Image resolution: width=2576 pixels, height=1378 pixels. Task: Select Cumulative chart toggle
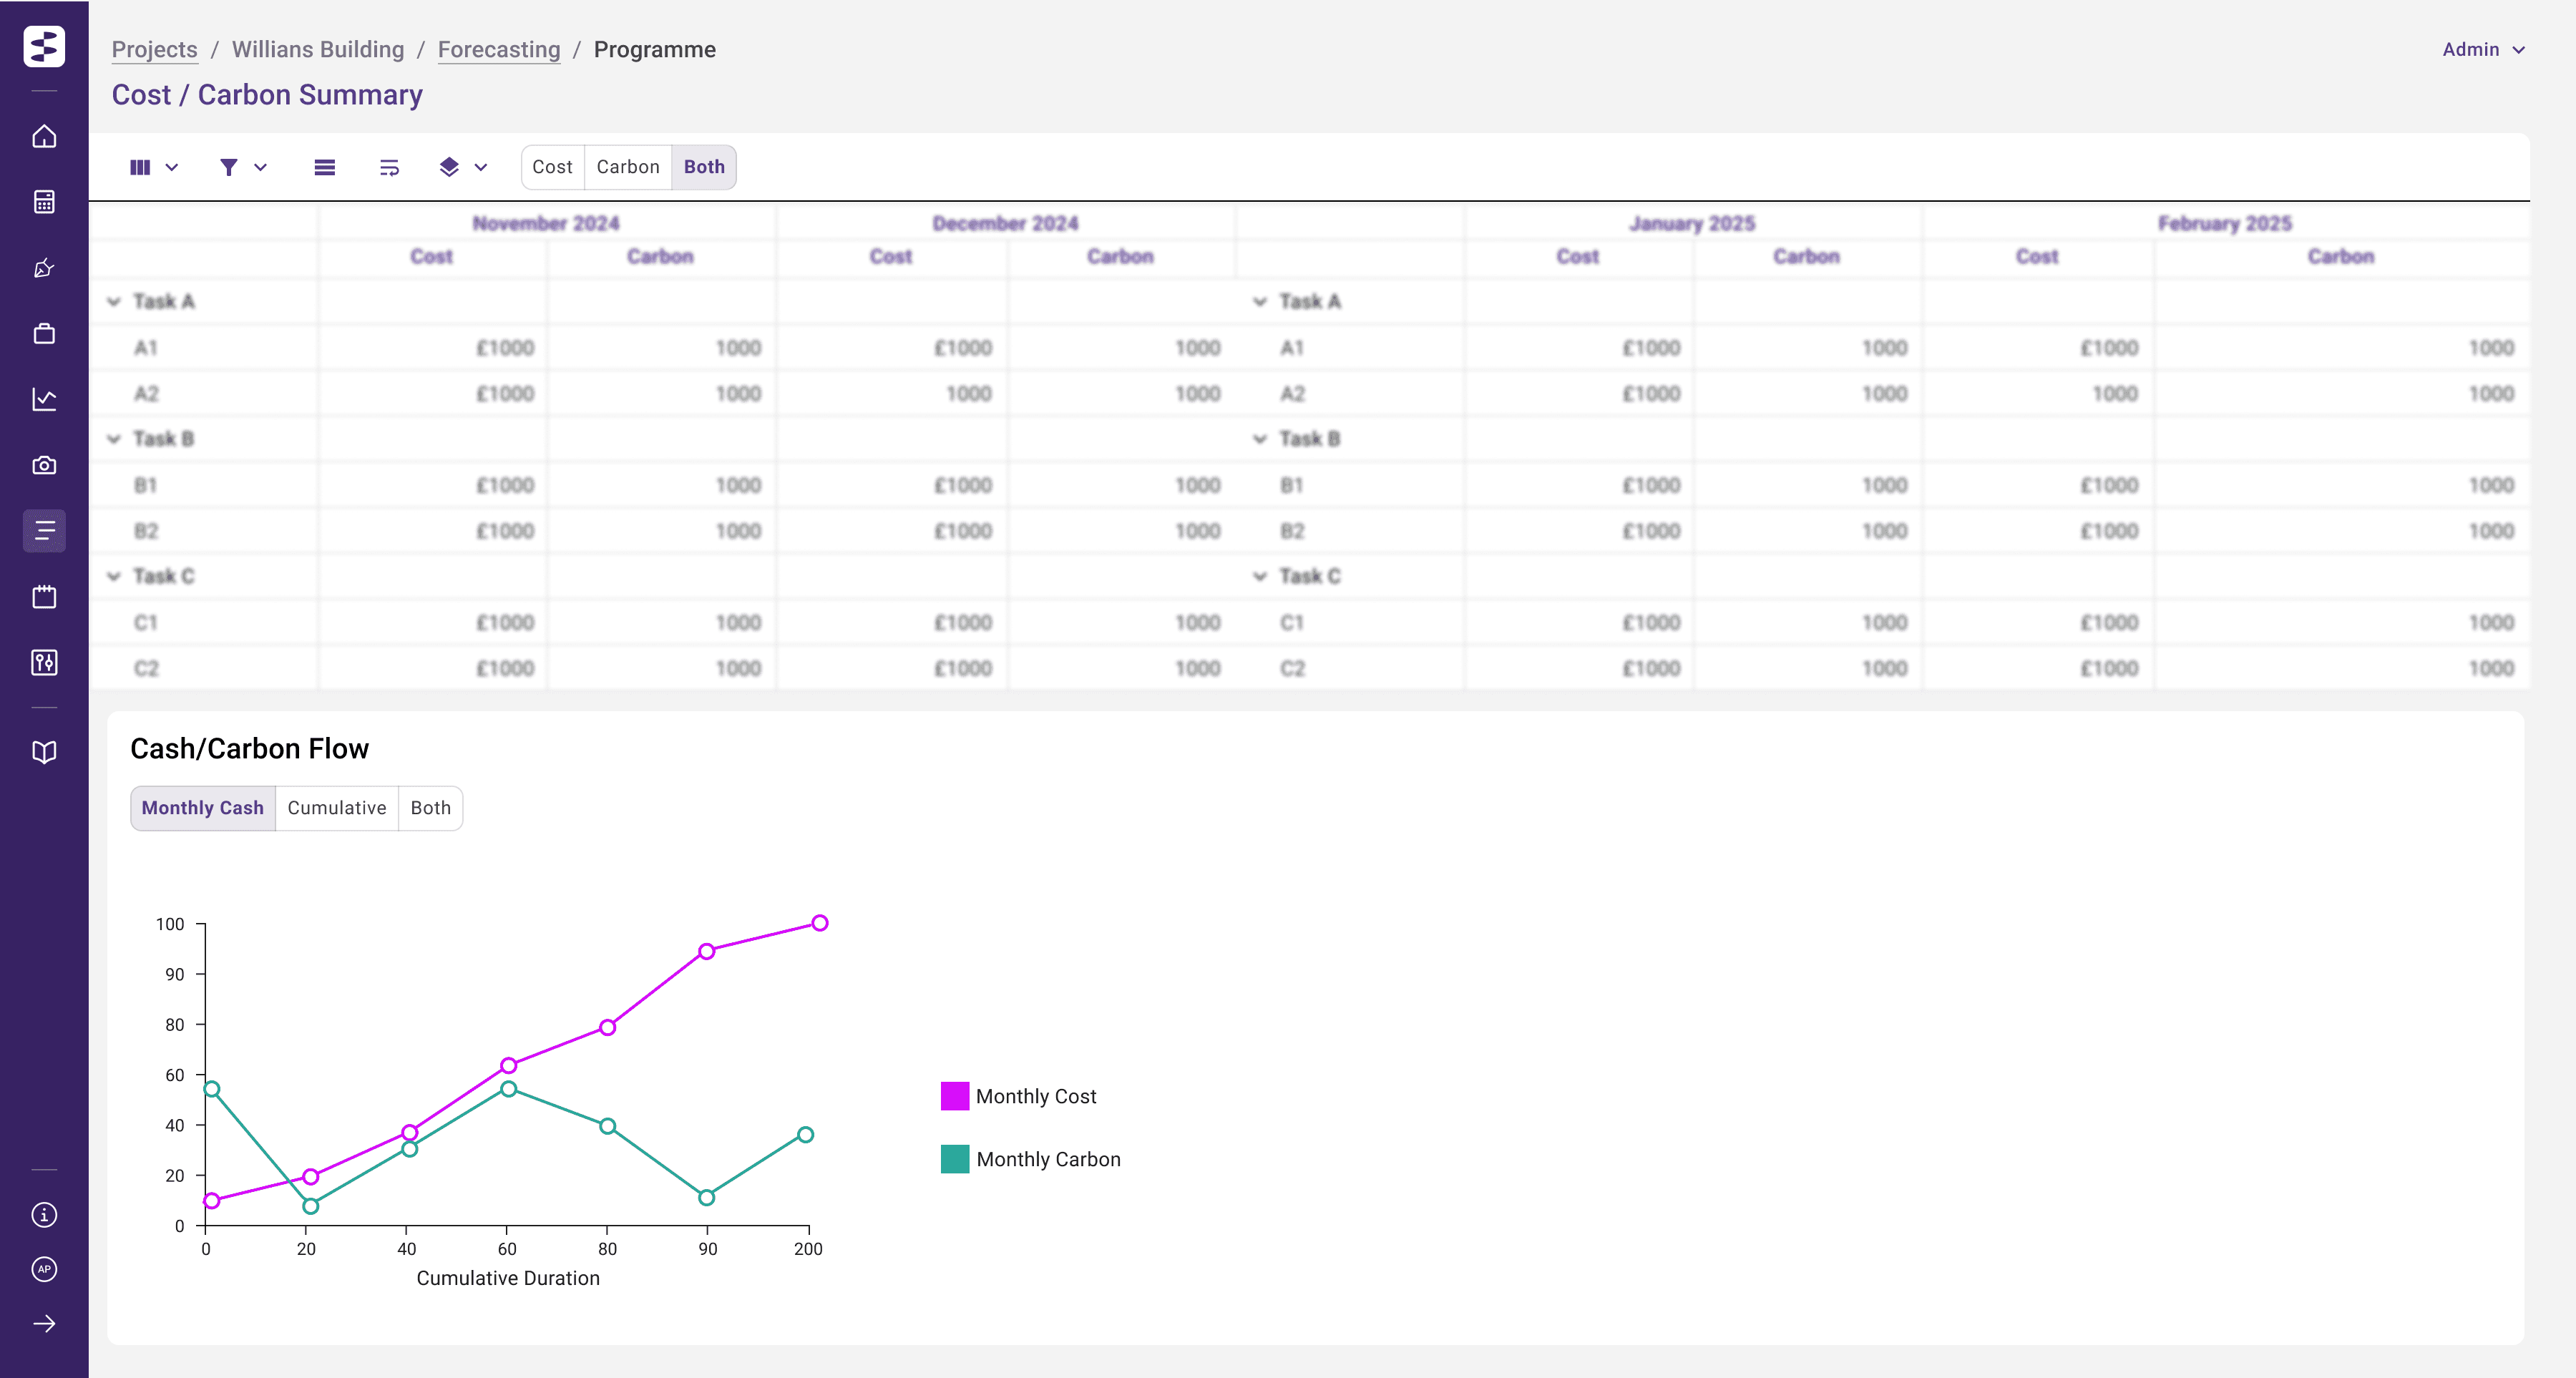pyautogui.click(x=336, y=808)
